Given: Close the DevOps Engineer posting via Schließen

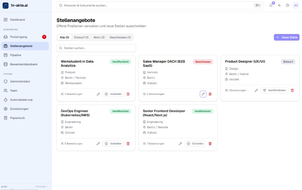Looking at the screenshot, I should pos(113,144).
